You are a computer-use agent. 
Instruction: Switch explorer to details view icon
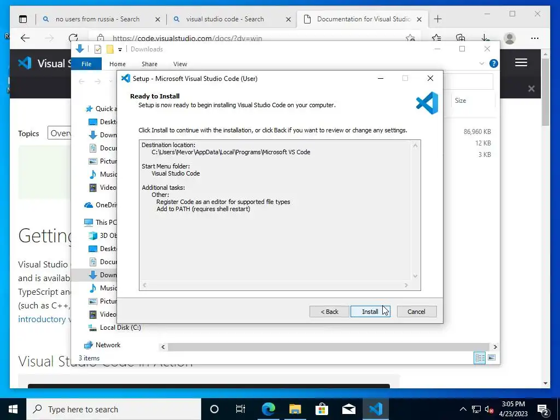(480, 358)
